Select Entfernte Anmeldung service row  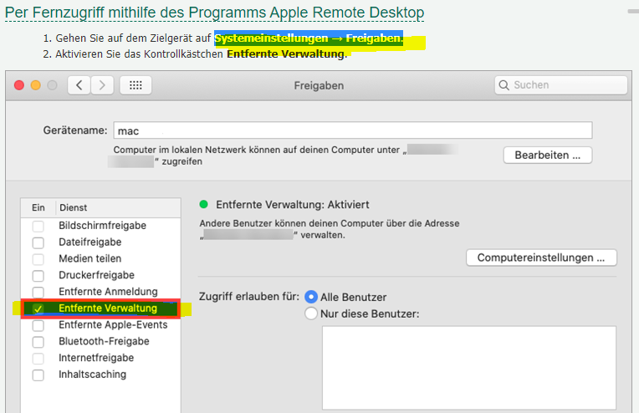pyautogui.click(x=108, y=292)
